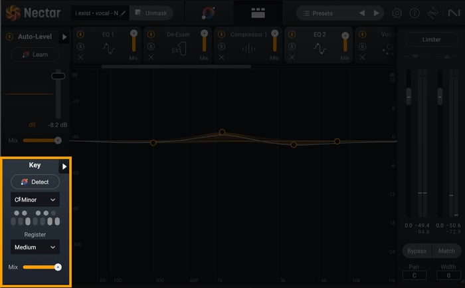Viewport: 465px width, 288px height.
Task: Remove the De-Esser module with its X
Action: pos(151,57)
